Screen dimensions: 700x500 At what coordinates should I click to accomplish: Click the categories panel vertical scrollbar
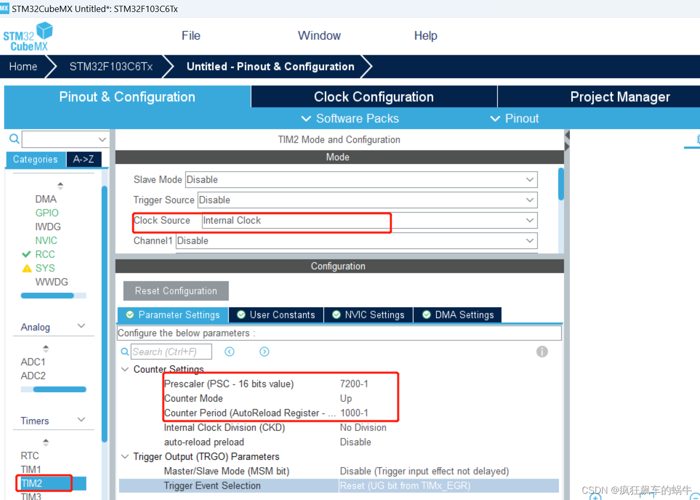(105, 314)
